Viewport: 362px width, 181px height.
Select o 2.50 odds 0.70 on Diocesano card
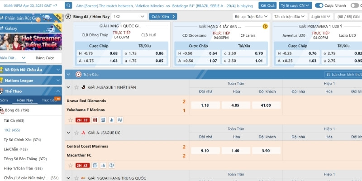click(x=244, y=53)
